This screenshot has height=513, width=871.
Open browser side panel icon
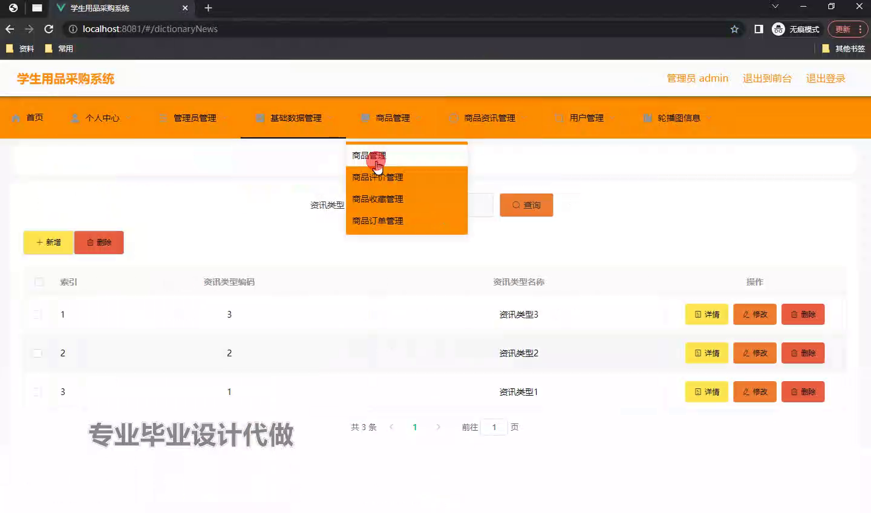tap(758, 29)
